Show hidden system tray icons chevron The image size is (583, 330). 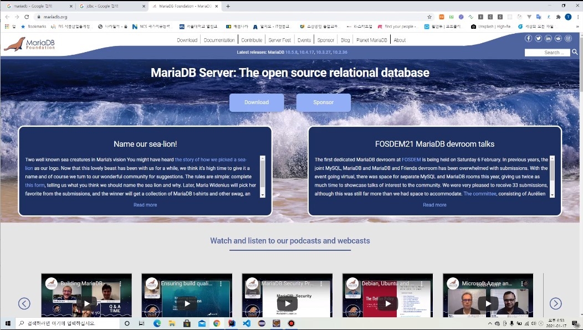pyautogui.click(x=490, y=324)
